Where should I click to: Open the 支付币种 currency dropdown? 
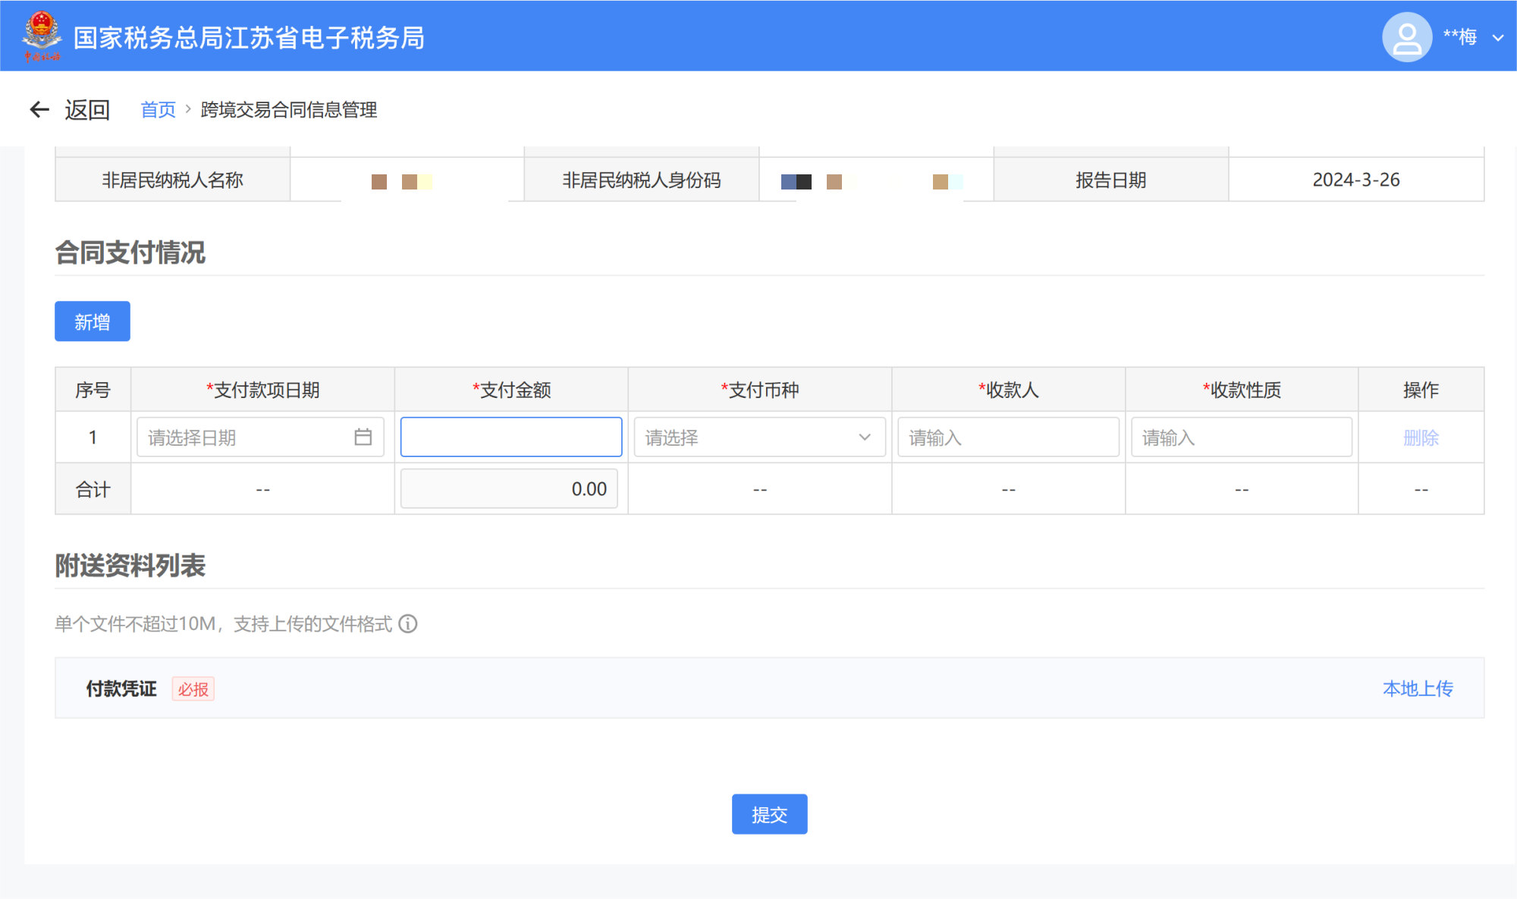click(x=759, y=437)
